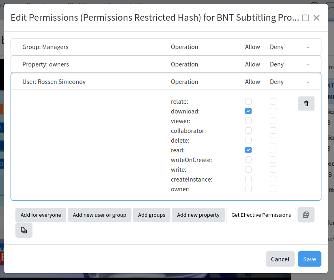Collapse the User: Rossen Simeonov section

308,82
